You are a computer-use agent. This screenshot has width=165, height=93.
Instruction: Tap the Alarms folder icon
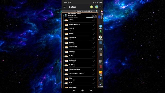coord(67,34)
